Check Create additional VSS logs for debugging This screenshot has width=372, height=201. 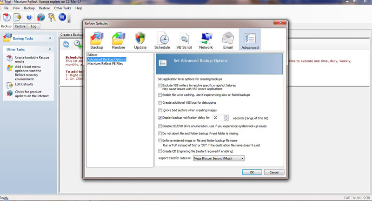(160, 103)
